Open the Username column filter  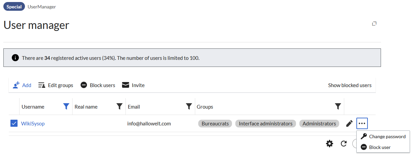coord(66,107)
